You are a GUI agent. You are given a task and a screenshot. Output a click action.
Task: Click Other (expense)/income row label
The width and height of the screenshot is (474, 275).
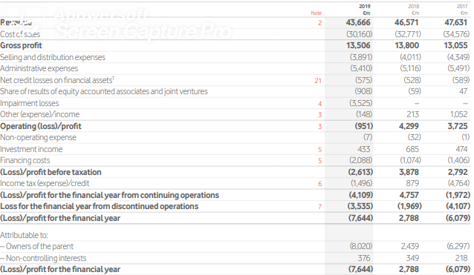[39, 115]
